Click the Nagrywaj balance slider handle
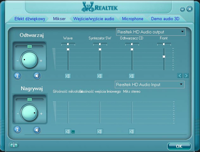The image size is (200, 152). [x=30, y=100]
